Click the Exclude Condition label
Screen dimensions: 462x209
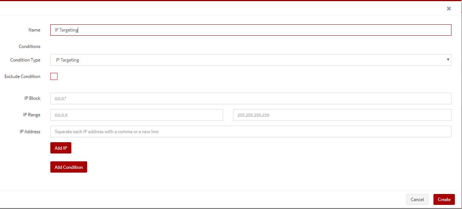click(23, 77)
